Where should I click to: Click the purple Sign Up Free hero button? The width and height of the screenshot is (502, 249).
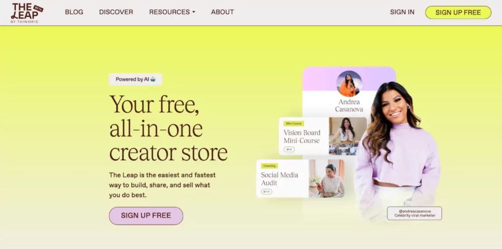click(x=146, y=216)
